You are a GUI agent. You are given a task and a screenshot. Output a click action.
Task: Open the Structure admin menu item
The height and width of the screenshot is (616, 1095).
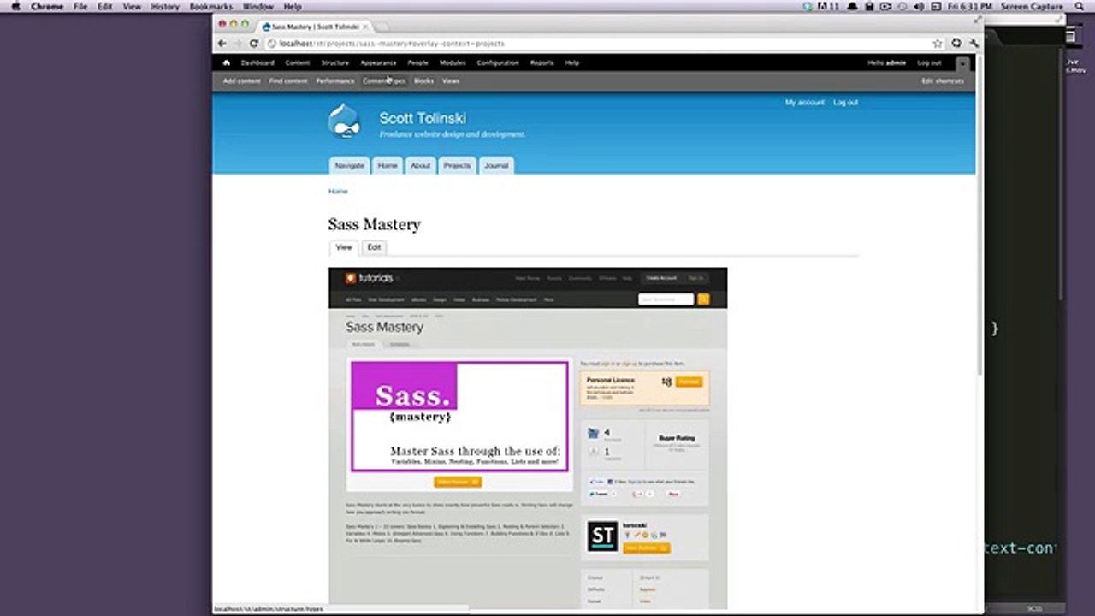pos(335,62)
